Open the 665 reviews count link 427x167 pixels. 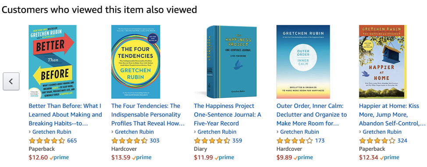click(x=72, y=141)
